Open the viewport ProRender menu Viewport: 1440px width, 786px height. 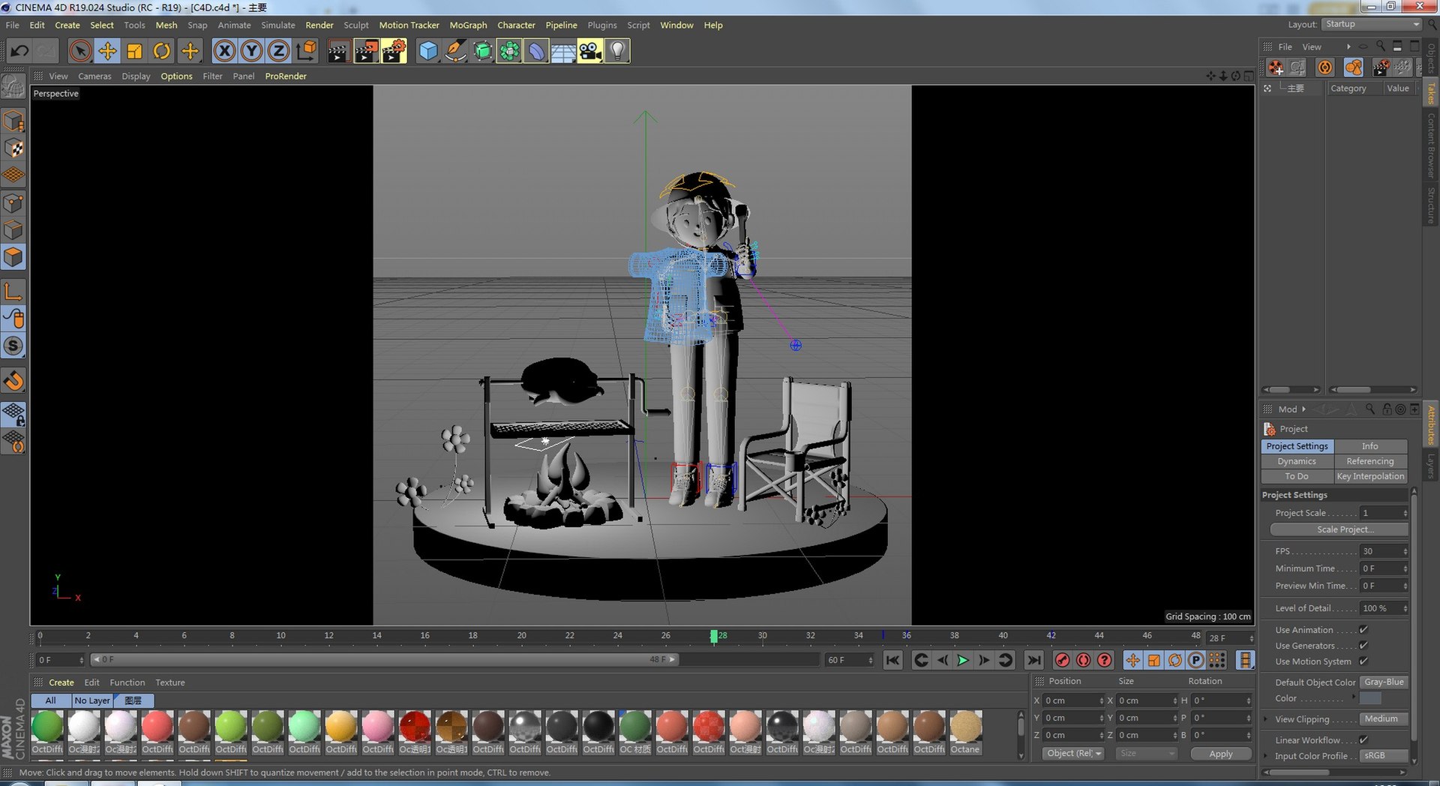point(286,76)
